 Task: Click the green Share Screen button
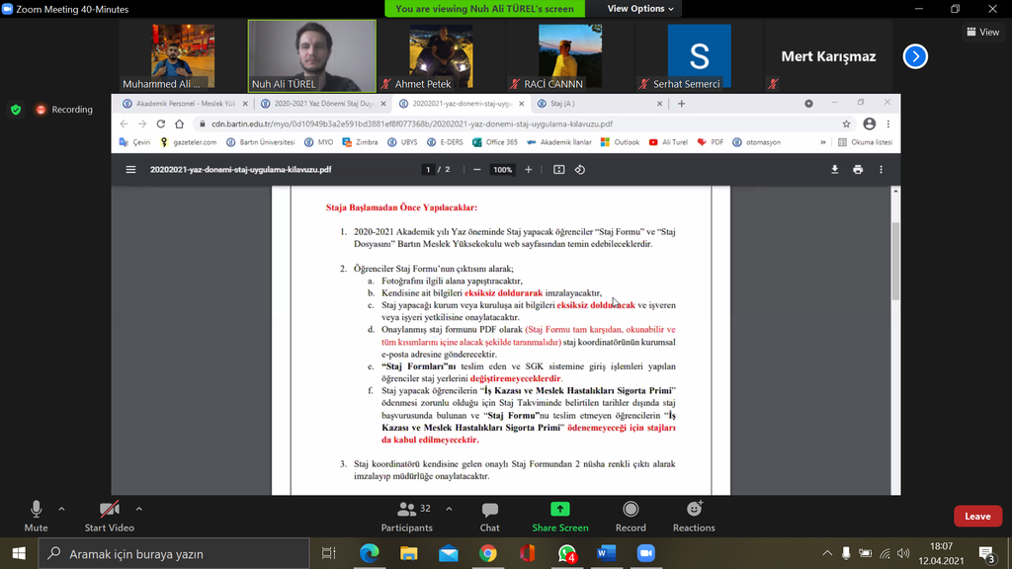click(559, 516)
